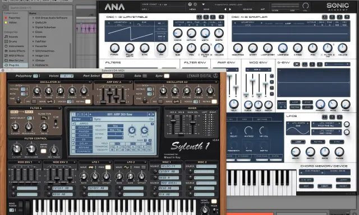The width and height of the screenshot is (359, 215).
Task: Click the arpeggiator Gate knob on Sylenth1 display
Action: click(144, 130)
